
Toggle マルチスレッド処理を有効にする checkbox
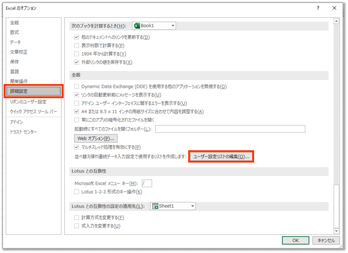point(76,147)
